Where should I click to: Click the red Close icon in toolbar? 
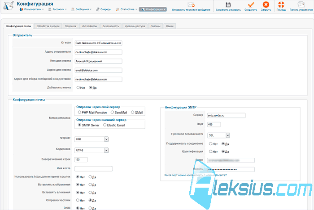click(x=266, y=4)
